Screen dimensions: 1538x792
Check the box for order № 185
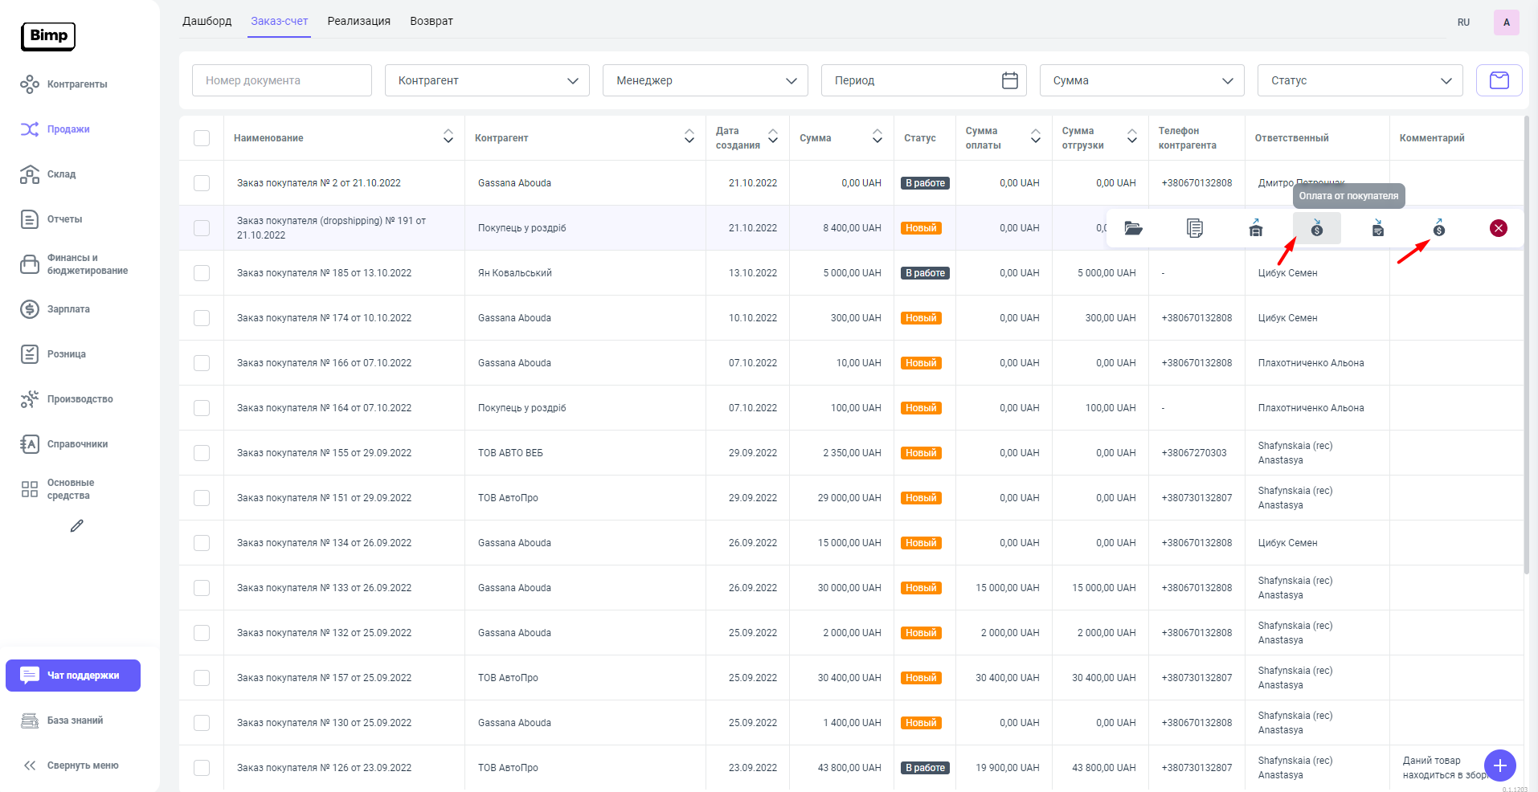tap(202, 273)
